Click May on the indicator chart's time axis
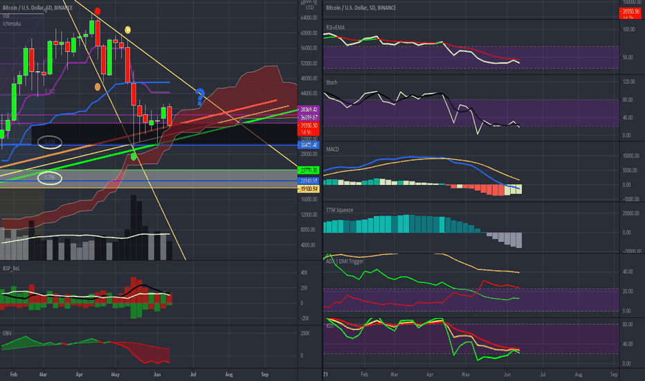This screenshot has height=381, width=645. point(466,374)
